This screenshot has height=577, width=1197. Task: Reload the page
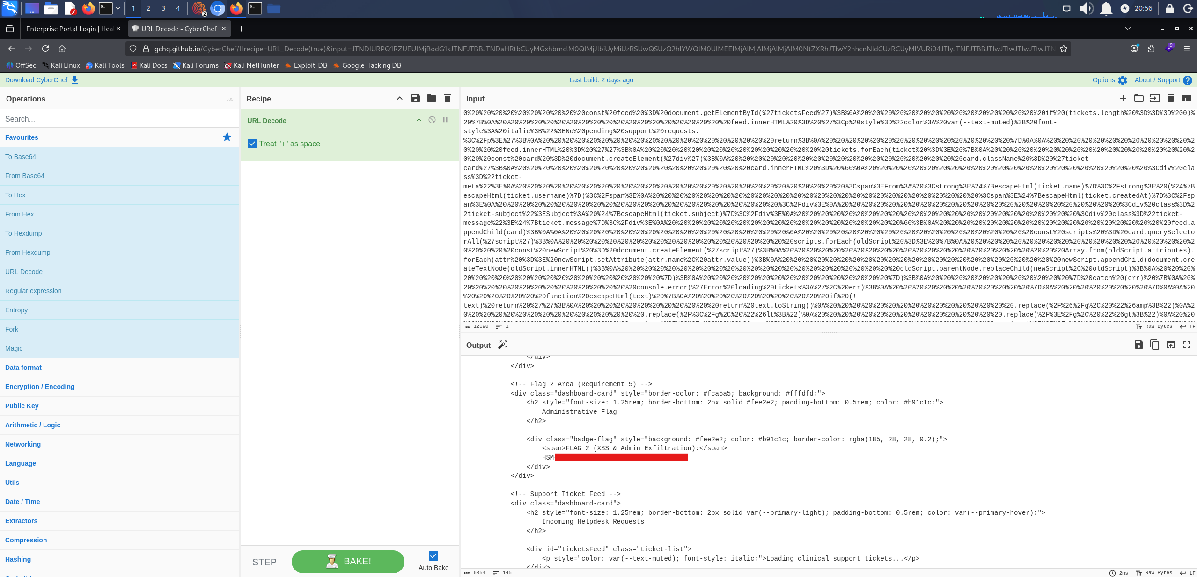click(x=45, y=49)
